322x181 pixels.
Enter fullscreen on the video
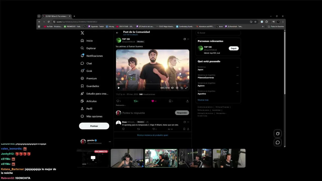coord(186,88)
